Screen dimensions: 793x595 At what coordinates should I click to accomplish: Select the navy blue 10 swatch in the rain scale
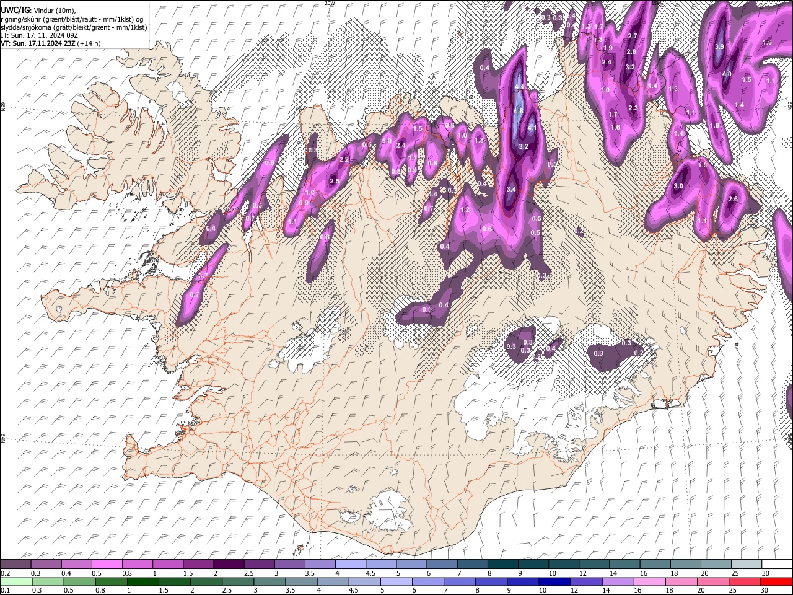(x=554, y=581)
